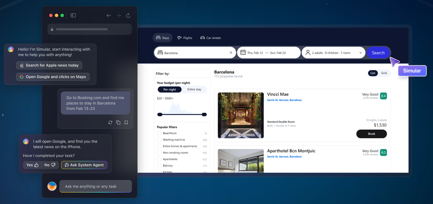This screenshot has width=433, height=204.
Task: Toggle the sidebar panel icon
Action: coord(73,16)
